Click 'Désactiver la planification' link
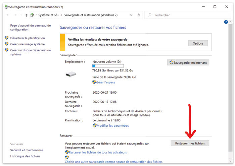The height and width of the screenshot is (166, 235). click(28, 38)
